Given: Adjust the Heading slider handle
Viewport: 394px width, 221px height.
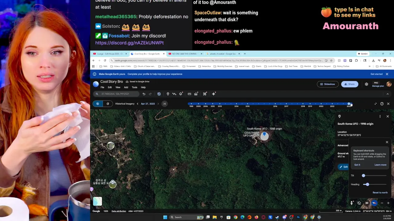Looking at the screenshot, I should point(367,184).
